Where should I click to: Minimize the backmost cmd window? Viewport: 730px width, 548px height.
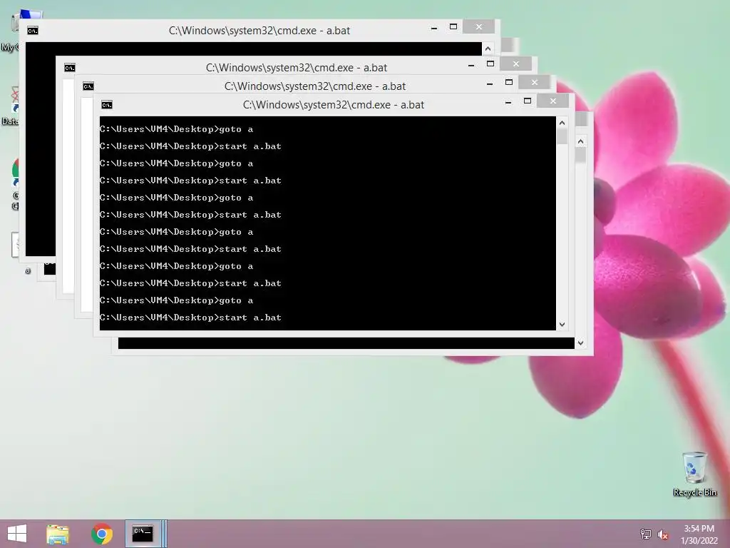(x=434, y=27)
